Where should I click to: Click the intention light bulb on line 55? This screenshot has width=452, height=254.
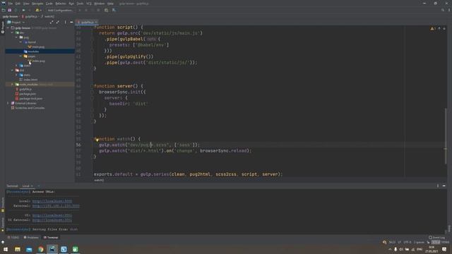[97, 140]
